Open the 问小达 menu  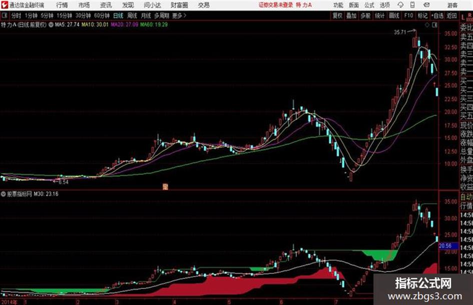click(x=152, y=5)
